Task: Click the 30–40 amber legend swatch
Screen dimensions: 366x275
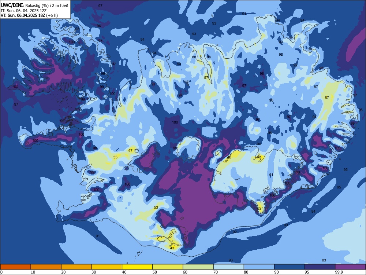Action: (107, 267)
